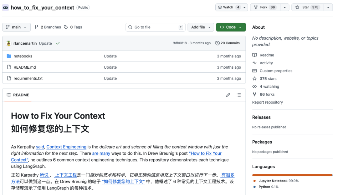Open requirements.txt commit message Update
The image size is (338, 195).
(x=110, y=79)
